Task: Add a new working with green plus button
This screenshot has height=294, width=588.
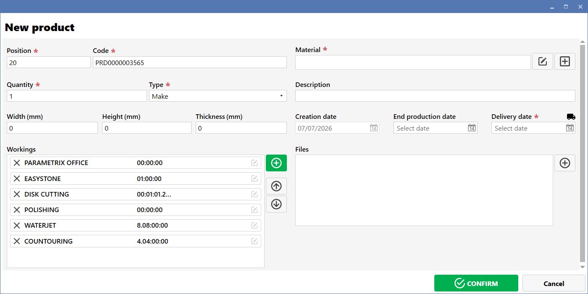Action: coord(276,163)
